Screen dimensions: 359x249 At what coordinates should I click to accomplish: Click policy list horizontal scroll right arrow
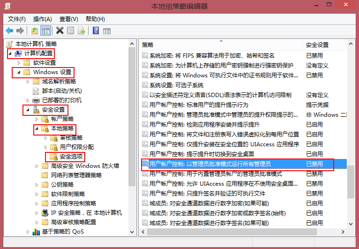pyautogui.click(x=343, y=232)
